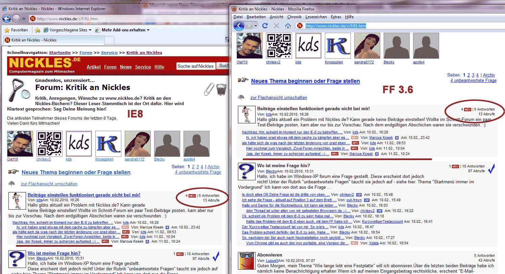Image resolution: width=505 pixels, height=274 pixels.
Task: Click the blue checkmark icon in Internet Explorer
Action: 216,256
